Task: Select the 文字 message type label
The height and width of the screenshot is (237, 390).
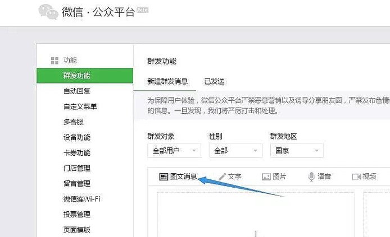Action: click(234, 176)
